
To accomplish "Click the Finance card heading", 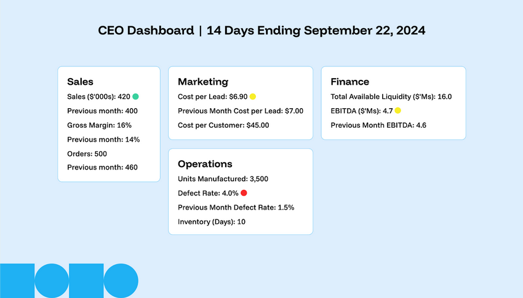I will (x=349, y=82).
